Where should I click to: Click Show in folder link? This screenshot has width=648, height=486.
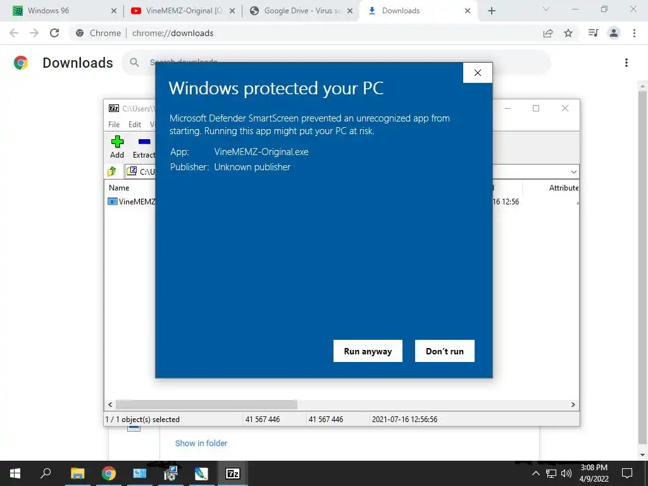click(x=201, y=443)
